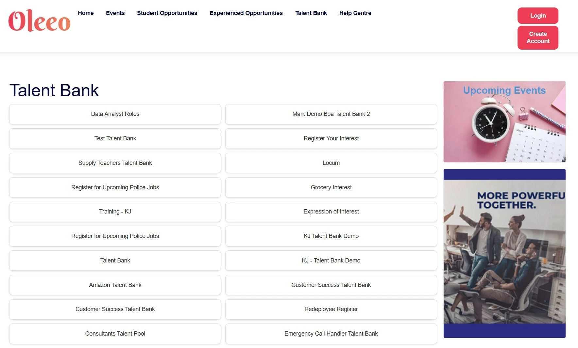
Task: Select the Locum talent bank
Action: click(331, 163)
